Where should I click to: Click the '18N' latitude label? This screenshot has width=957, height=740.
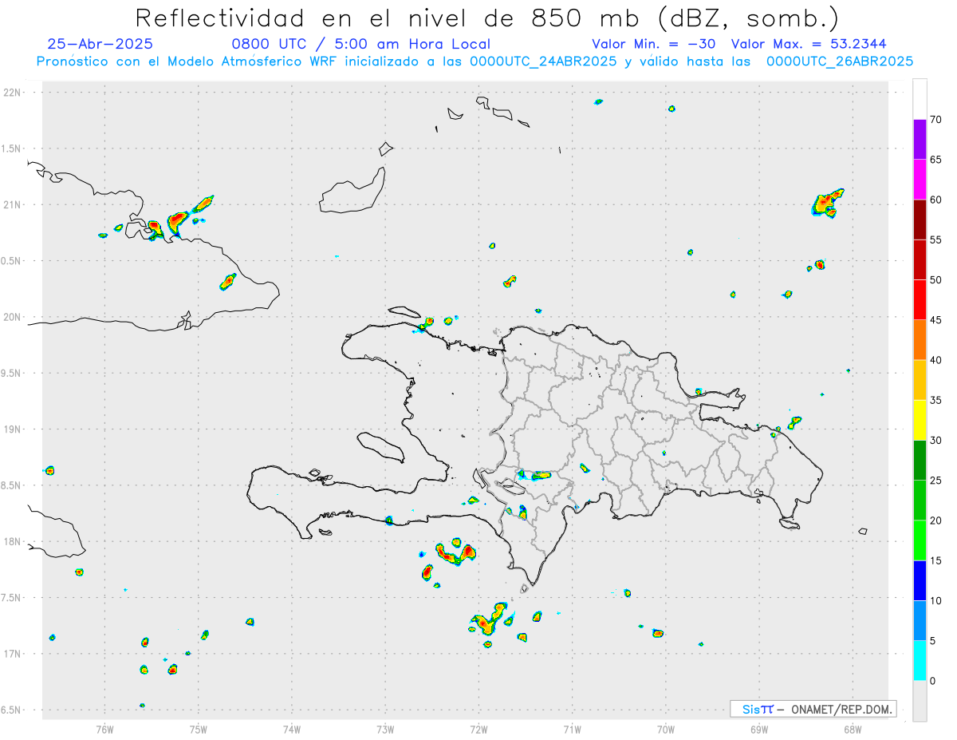click(14, 541)
